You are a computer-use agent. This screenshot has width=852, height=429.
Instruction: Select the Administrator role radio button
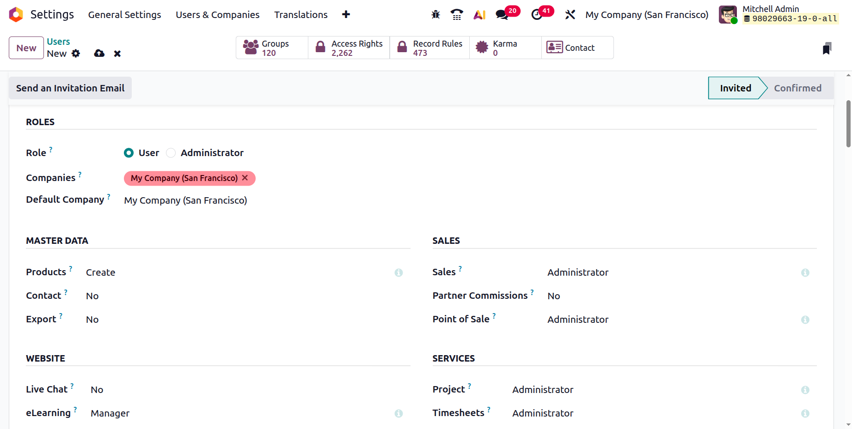point(171,153)
